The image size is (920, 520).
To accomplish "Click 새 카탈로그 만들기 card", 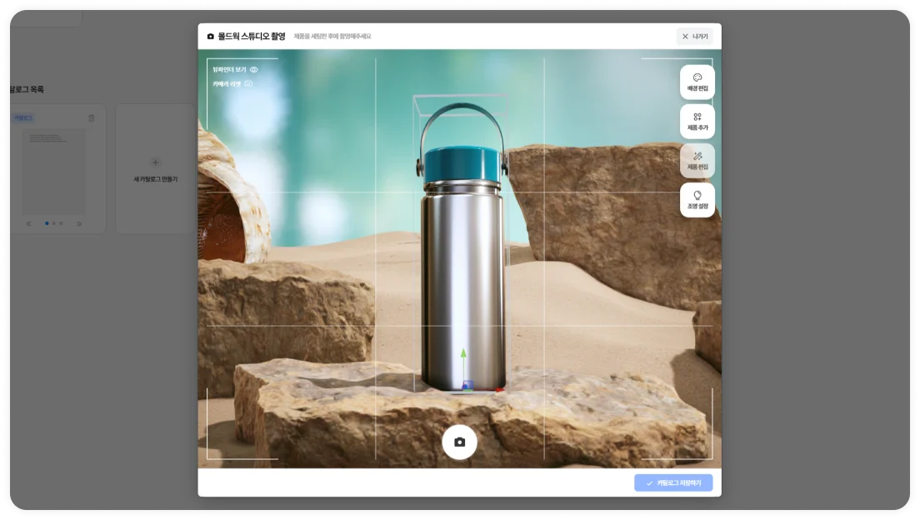I will pyautogui.click(x=155, y=169).
